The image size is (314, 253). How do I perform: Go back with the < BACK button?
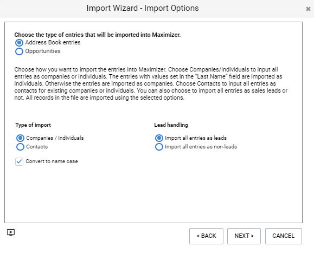[206, 236]
